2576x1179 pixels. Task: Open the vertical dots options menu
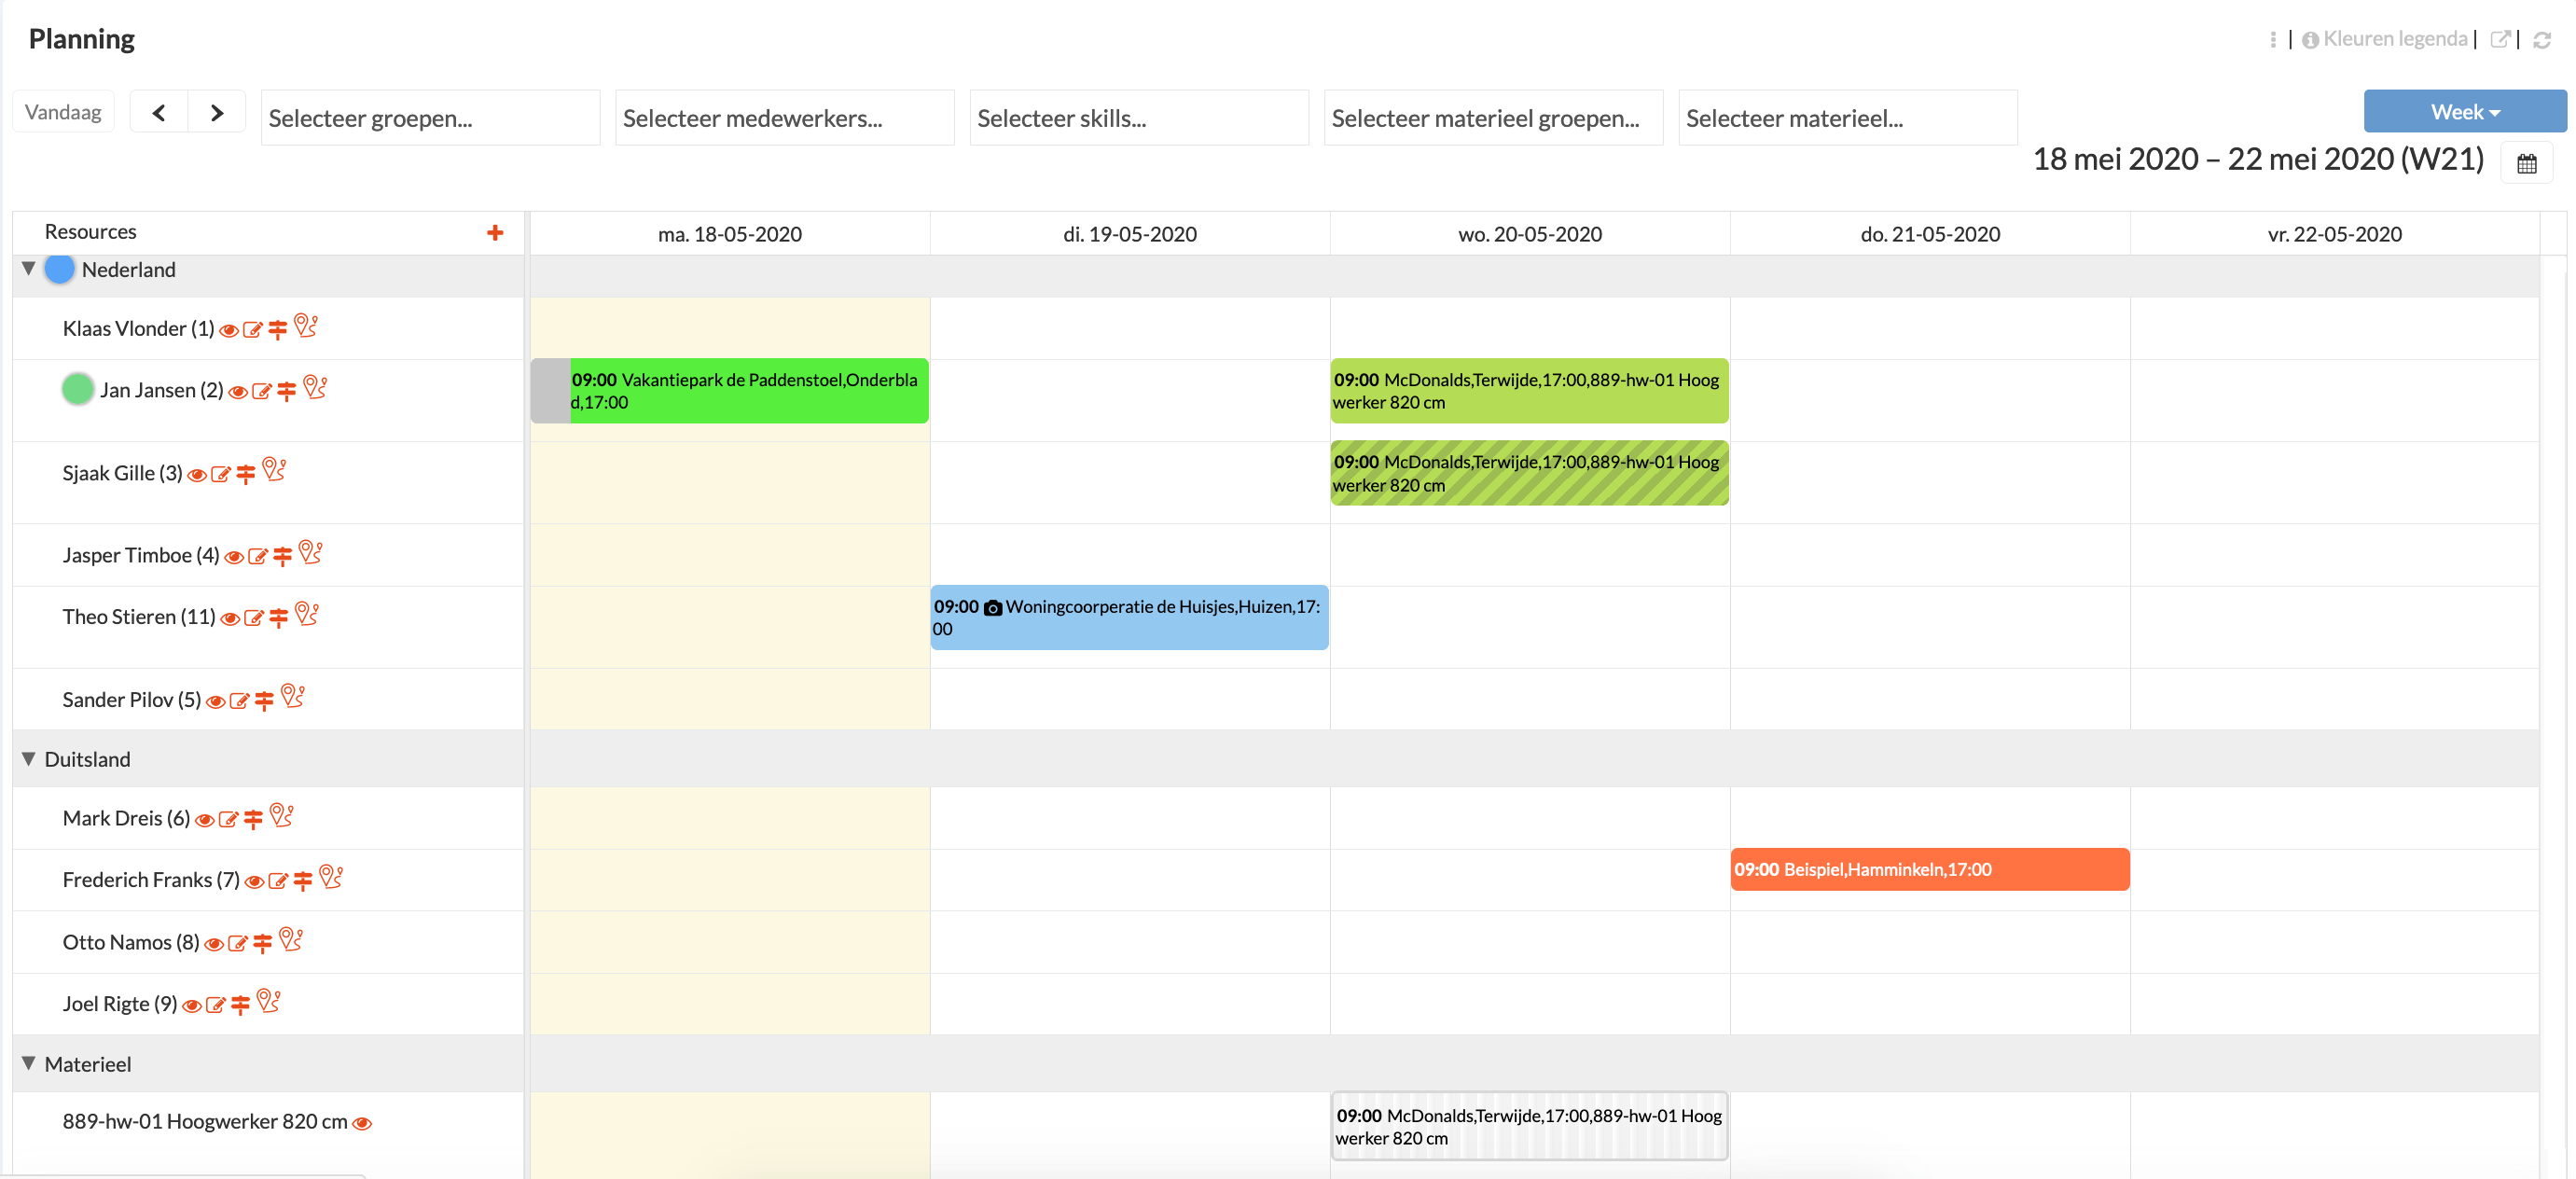coord(2273,40)
